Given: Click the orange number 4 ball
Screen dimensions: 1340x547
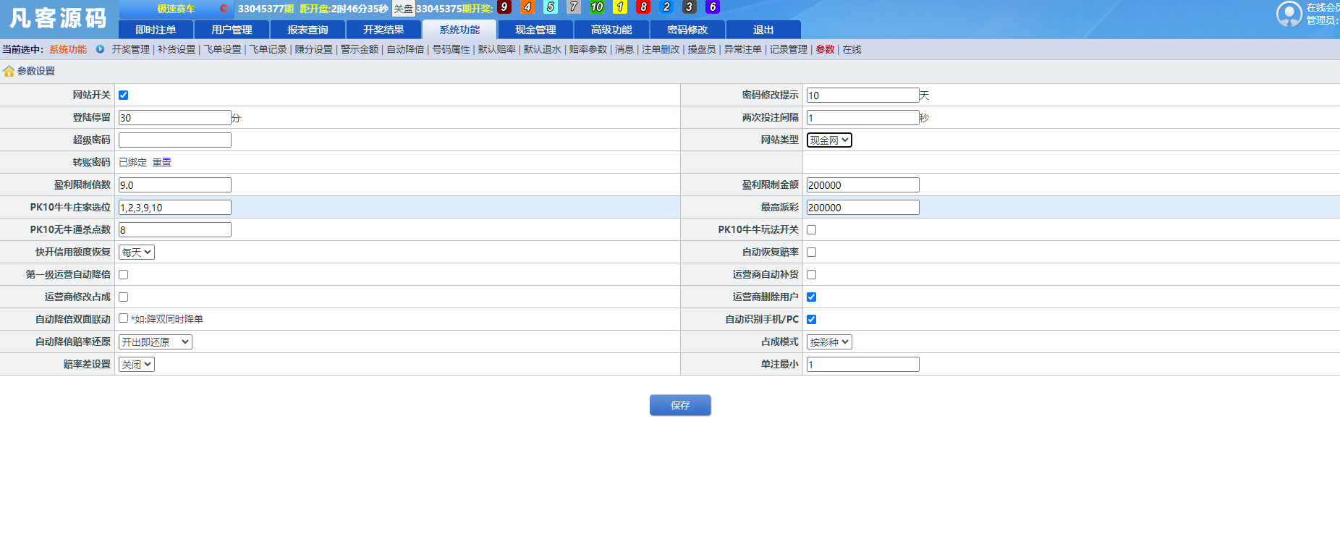Looking at the screenshot, I should tap(527, 7).
